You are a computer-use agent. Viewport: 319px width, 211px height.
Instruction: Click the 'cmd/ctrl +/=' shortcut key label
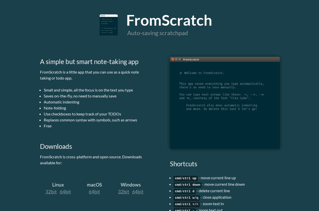[187, 204]
